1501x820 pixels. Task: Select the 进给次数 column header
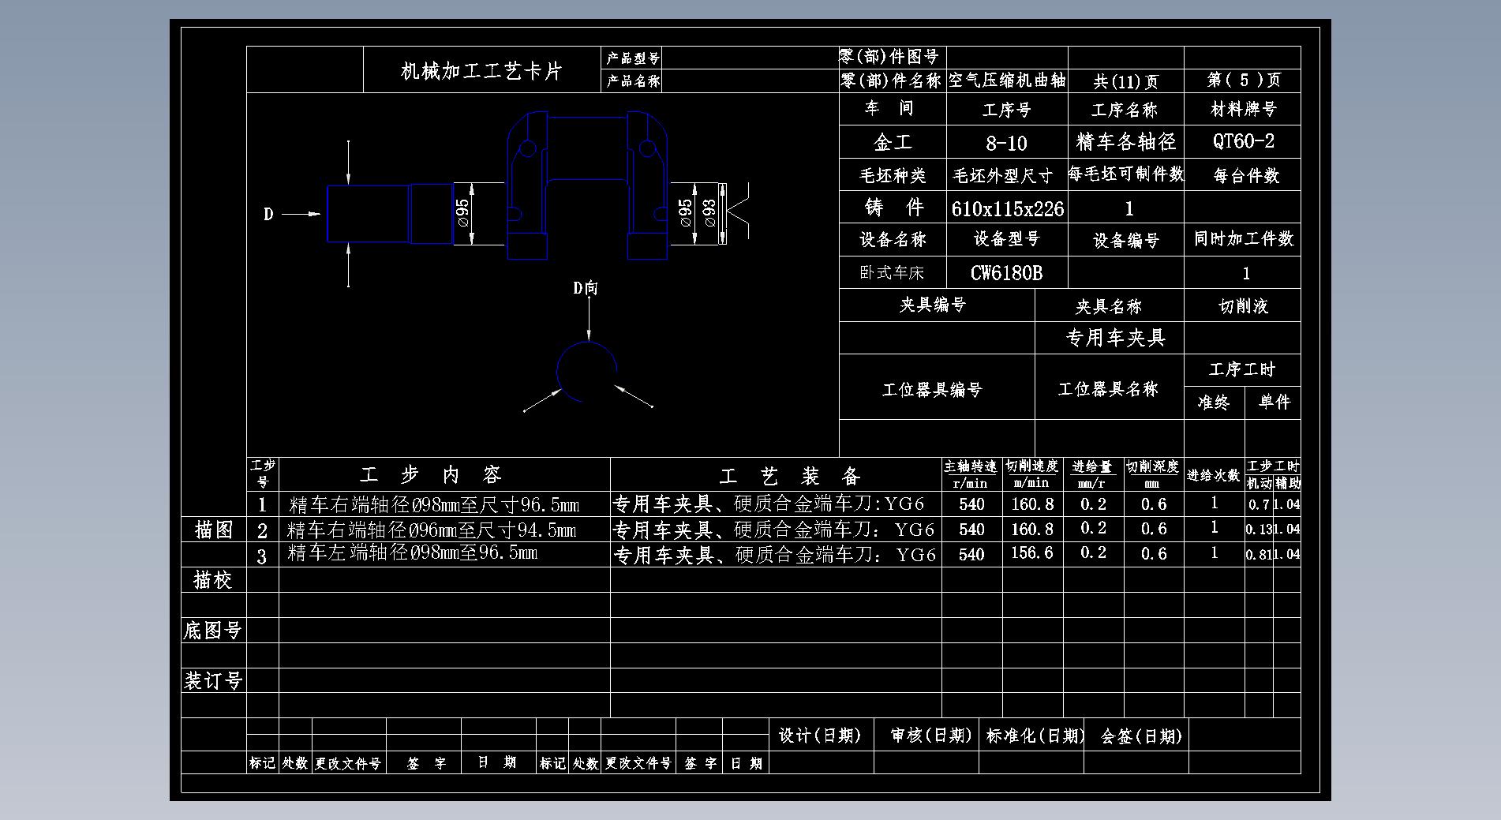[x=1214, y=475]
